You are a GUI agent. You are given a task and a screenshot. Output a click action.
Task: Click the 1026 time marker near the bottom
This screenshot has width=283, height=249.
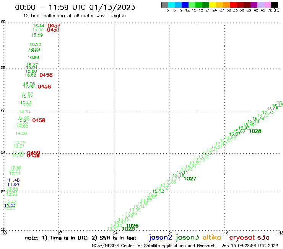(x=132, y=226)
